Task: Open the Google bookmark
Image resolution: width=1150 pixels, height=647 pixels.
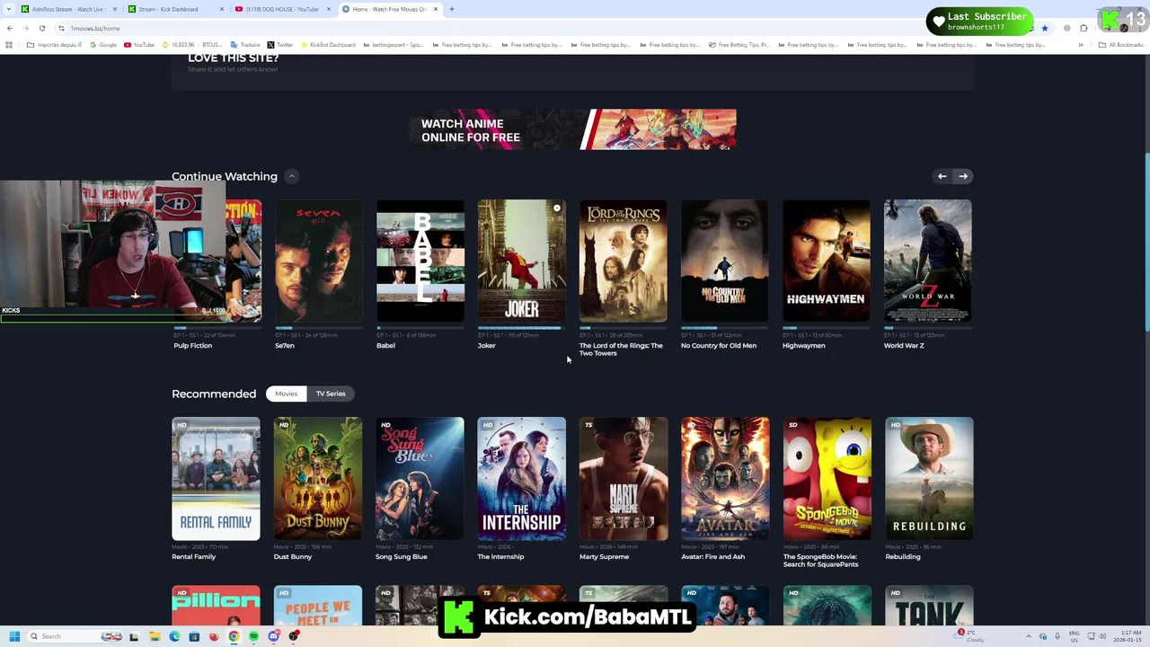Action: click(x=103, y=45)
